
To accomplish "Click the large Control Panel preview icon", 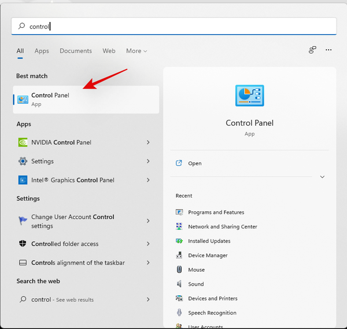I will [x=250, y=96].
